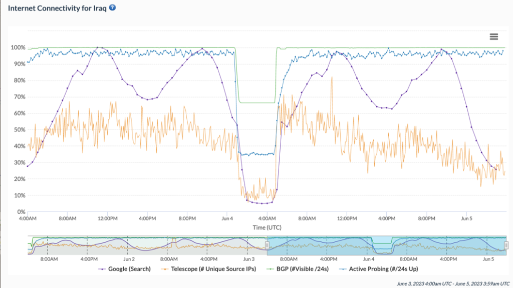Toggle the BGP (#Visible /24s) legend series
Screen dimensions: 513x288
tap(298, 269)
